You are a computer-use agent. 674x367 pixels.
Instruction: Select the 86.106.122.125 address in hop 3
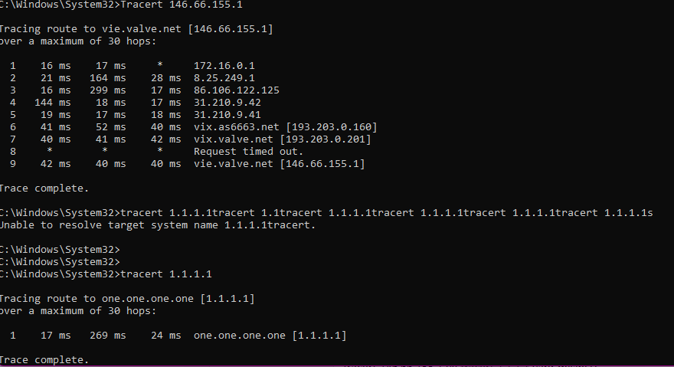pyautogui.click(x=237, y=90)
